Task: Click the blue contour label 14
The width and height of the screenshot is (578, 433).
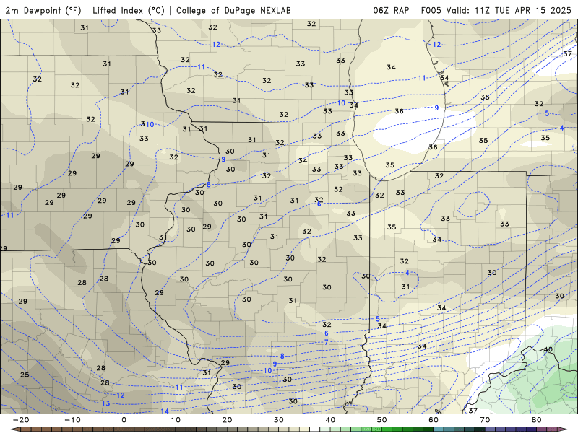Action: click(165, 411)
